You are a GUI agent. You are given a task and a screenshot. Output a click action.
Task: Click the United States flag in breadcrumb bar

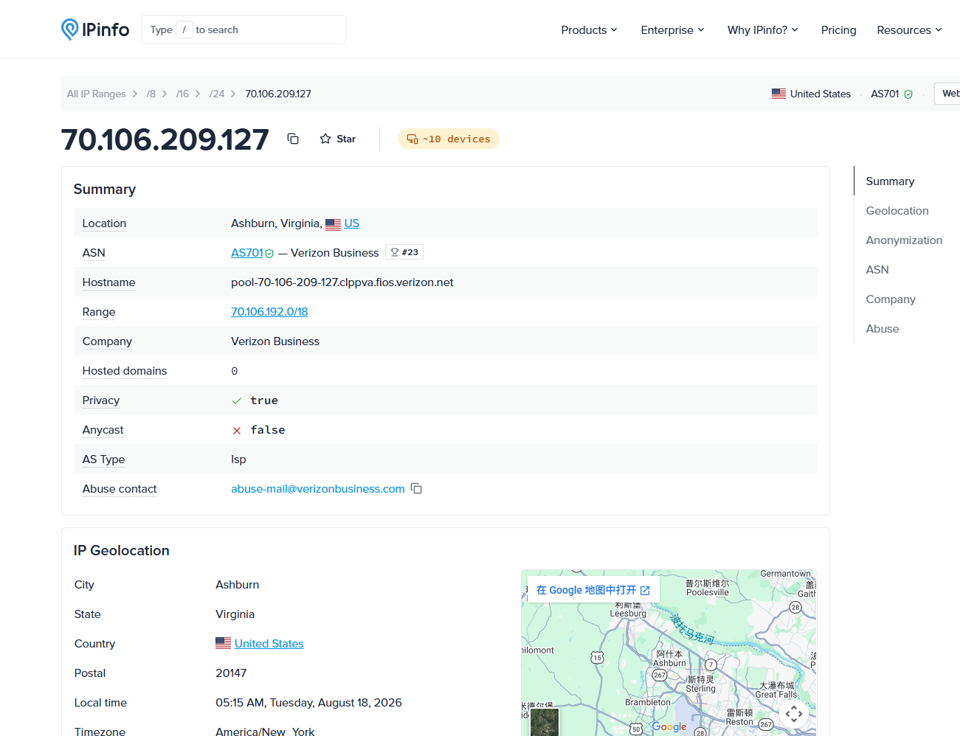tap(778, 94)
